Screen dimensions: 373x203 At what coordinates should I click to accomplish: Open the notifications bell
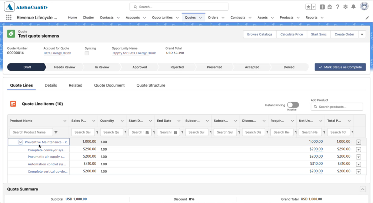pyautogui.click(x=353, y=7)
